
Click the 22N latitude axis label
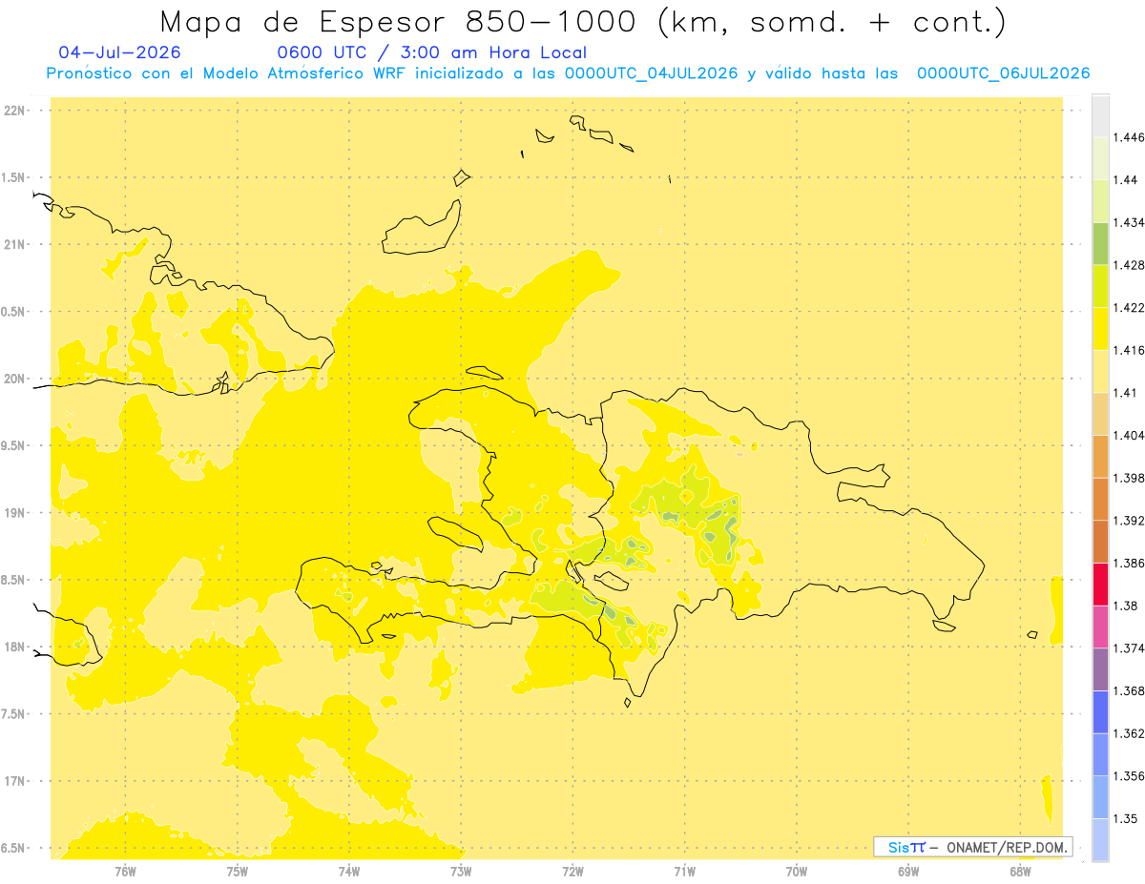(16, 111)
